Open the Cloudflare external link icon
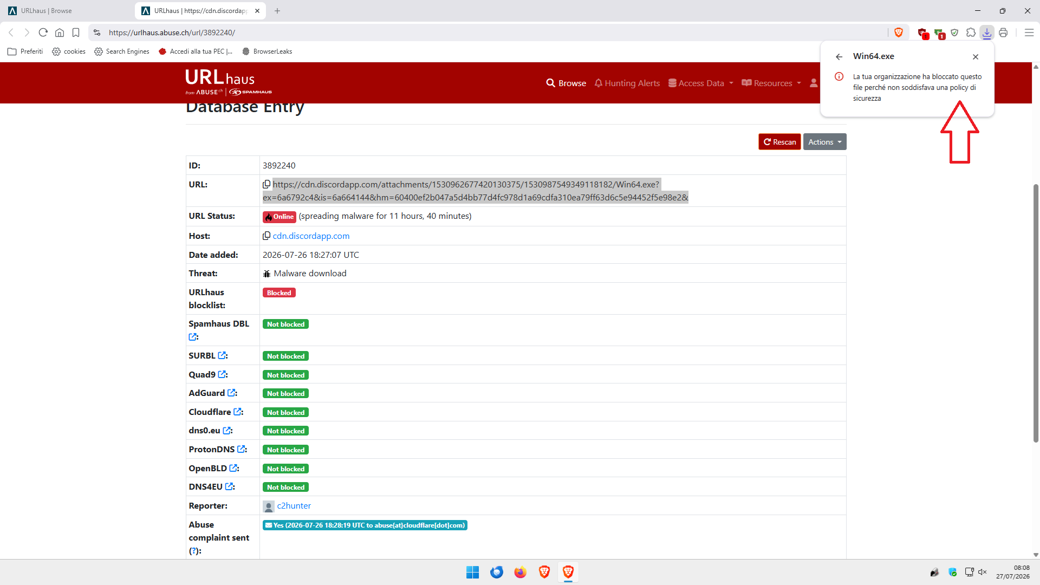The image size is (1040, 585). coord(237,412)
